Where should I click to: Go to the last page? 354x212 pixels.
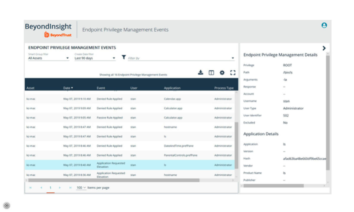[x=70, y=188]
